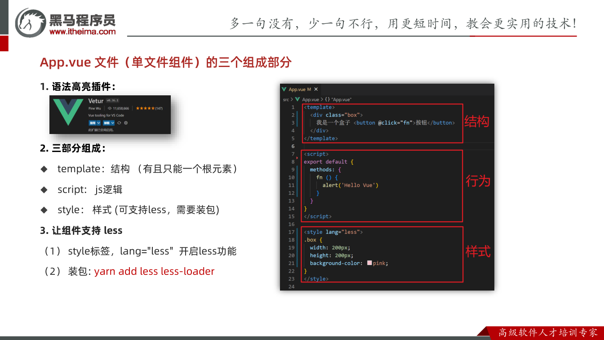
Task: Open the 禁用 (disable) dropdown arrow
Action: (98, 123)
